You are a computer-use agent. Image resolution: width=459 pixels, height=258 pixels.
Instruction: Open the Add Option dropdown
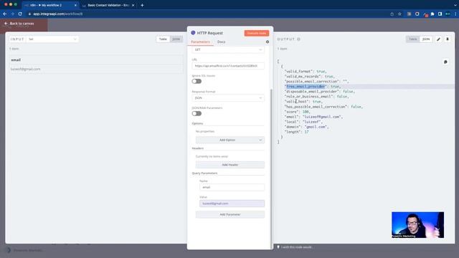point(229,140)
